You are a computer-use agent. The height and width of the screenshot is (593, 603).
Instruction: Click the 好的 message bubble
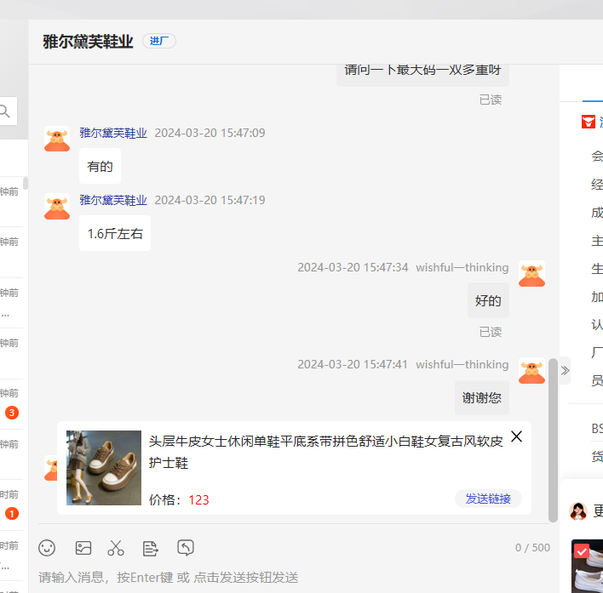pos(488,300)
